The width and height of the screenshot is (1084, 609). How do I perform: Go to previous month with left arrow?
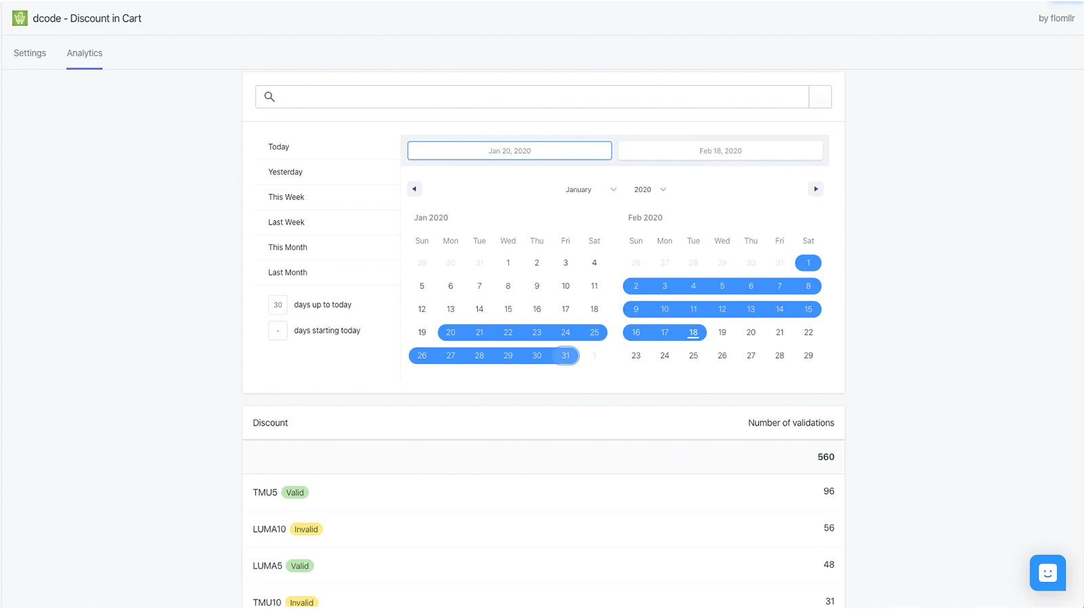pyautogui.click(x=415, y=189)
